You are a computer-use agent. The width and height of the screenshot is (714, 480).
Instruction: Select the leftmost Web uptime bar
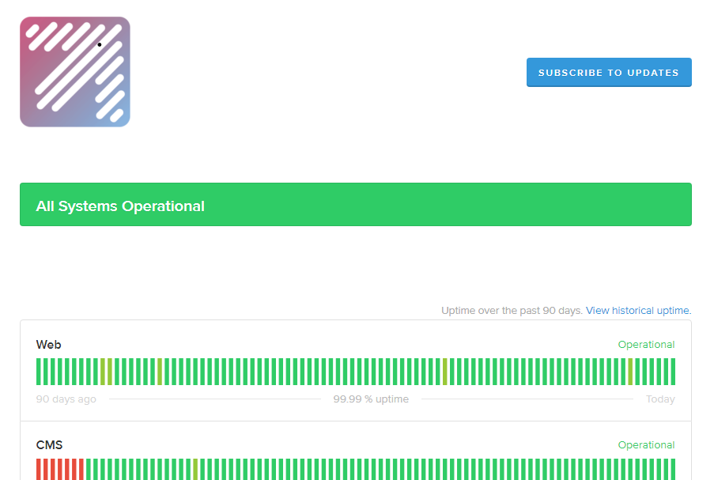coord(39,372)
